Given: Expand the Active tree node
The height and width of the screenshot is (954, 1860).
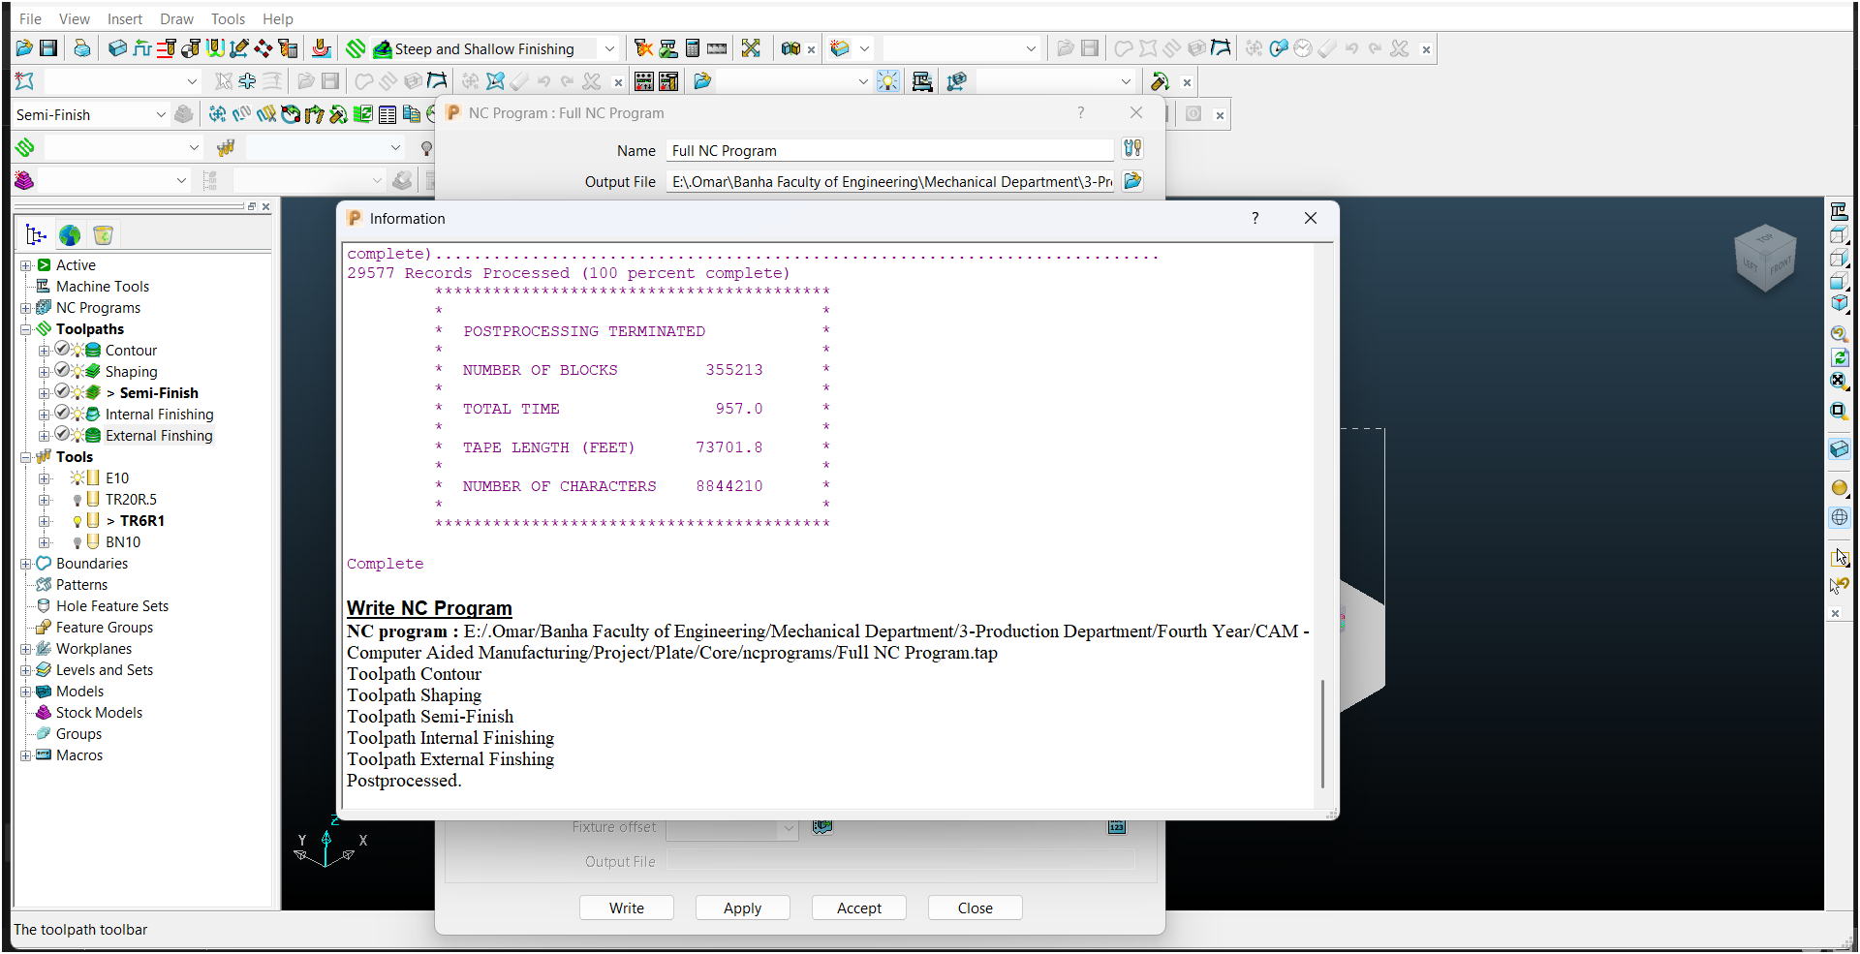Looking at the screenshot, I should coord(26,265).
